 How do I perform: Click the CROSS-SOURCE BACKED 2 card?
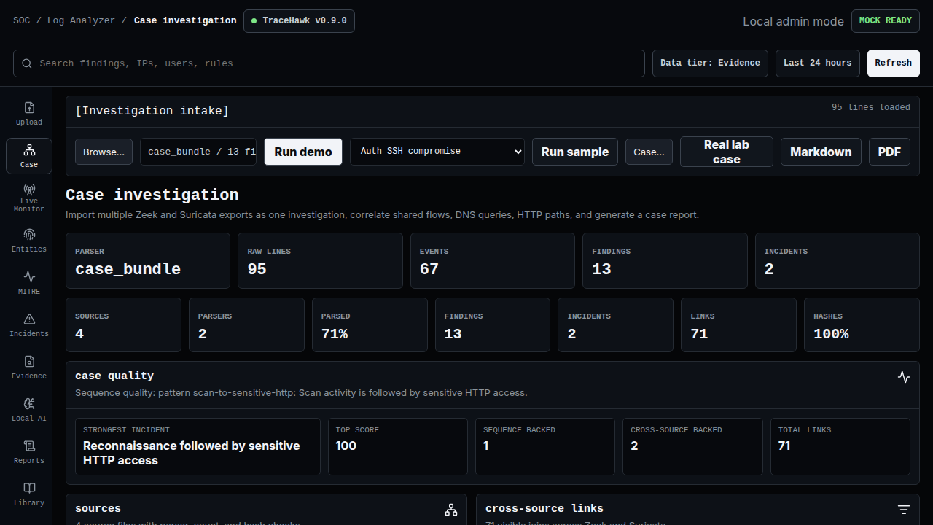point(692,446)
